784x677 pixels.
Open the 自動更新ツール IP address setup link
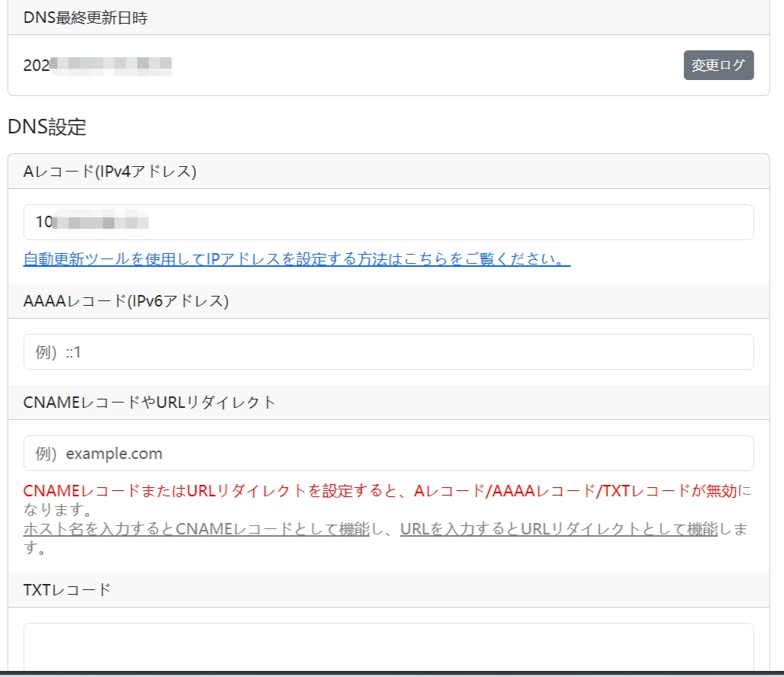click(297, 259)
